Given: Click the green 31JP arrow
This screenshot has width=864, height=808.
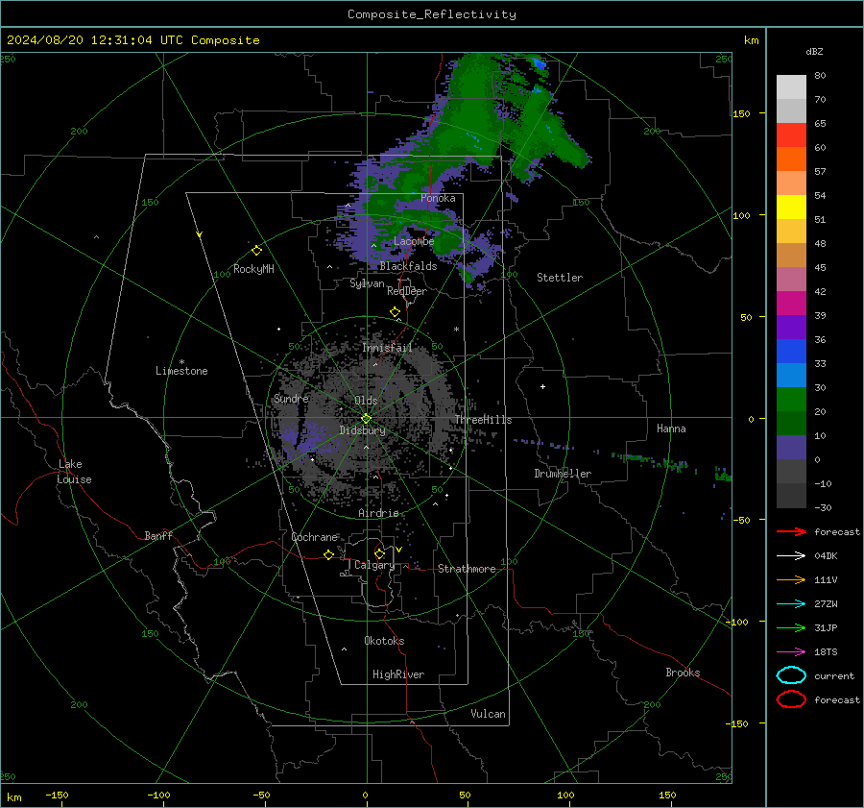Looking at the screenshot, I should 791,627.
